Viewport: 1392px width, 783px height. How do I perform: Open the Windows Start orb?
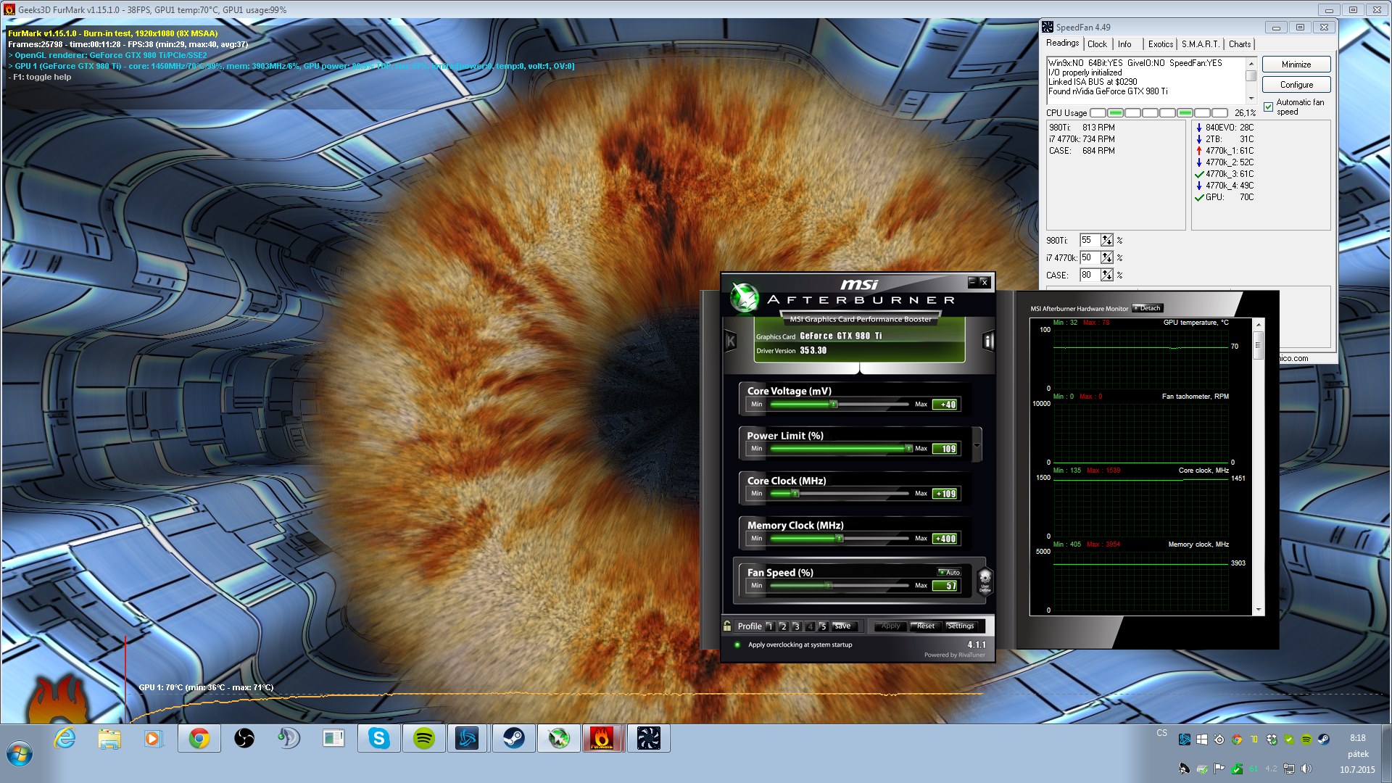[20, 754]
